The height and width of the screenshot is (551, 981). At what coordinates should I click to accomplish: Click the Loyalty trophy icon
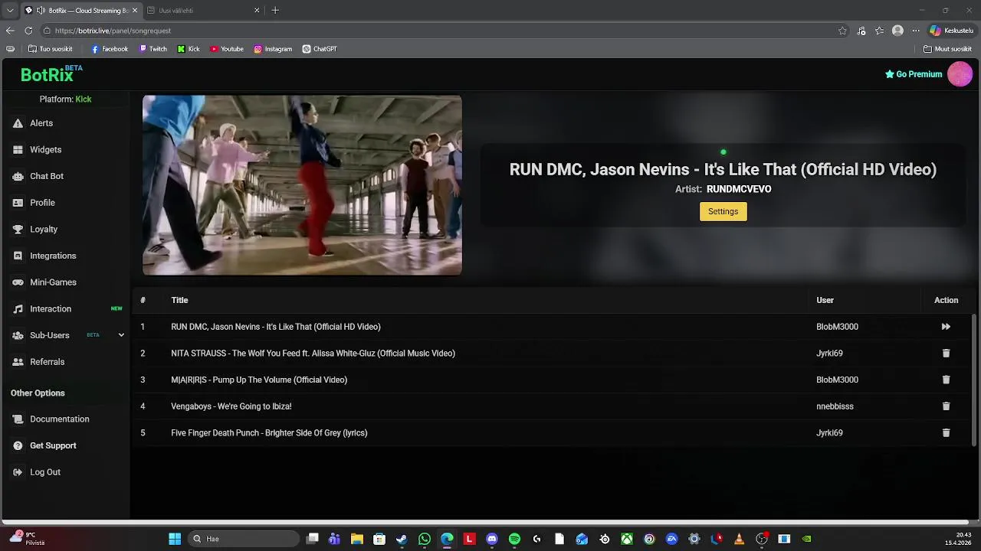click(18, 230)
